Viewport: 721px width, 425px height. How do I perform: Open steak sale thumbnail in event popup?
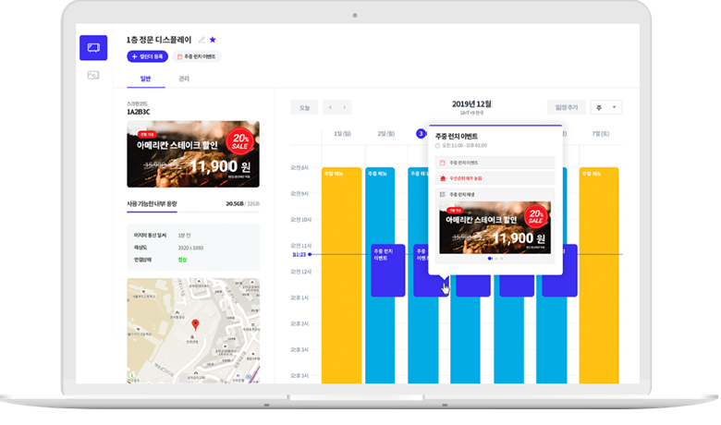tap(495, 227)
